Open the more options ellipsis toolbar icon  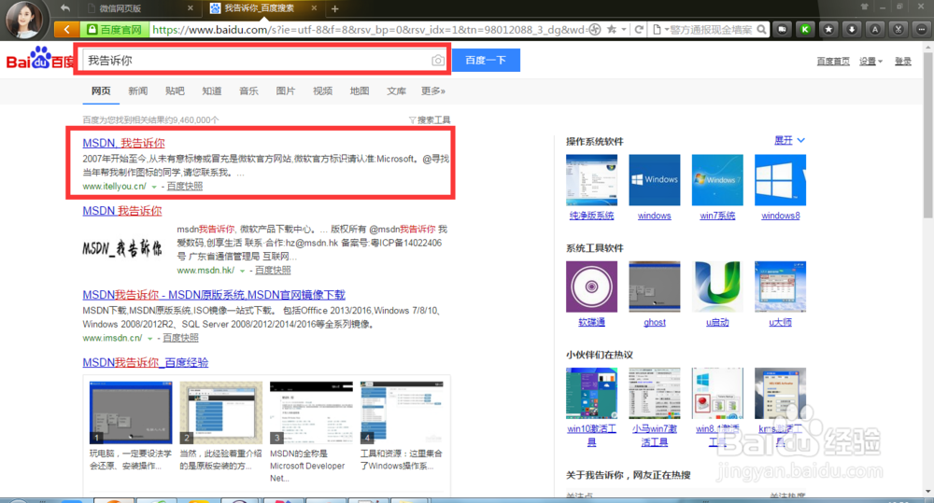point(921,29)
